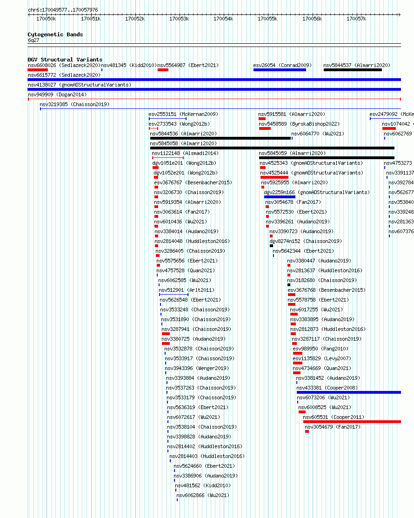Click the Cytogenetic Bands track title
The height and width of the screenshot is (518, 414).
click(x=55, y=34)
